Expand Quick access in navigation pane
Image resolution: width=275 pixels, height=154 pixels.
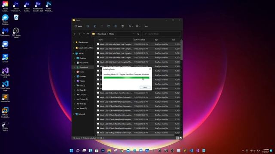73,42
